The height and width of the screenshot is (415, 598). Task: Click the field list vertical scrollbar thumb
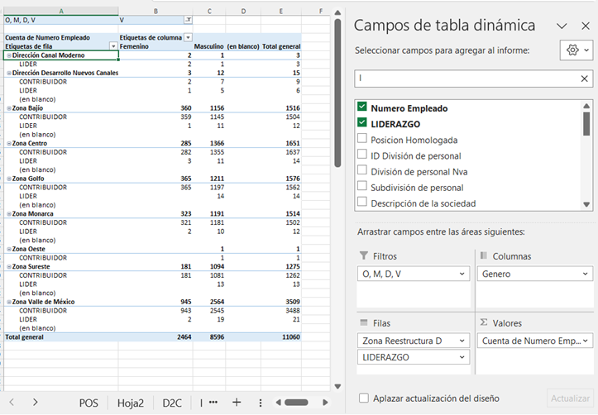586,122
